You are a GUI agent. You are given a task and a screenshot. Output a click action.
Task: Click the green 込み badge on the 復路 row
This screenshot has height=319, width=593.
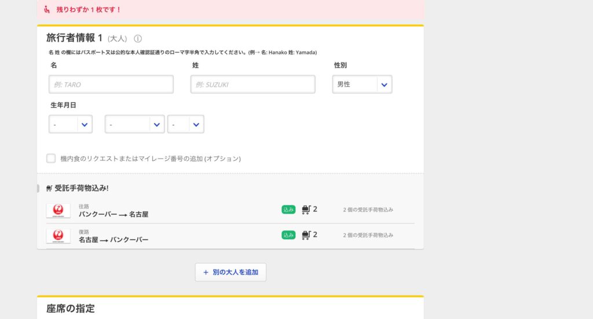click(x=288, y=235)
